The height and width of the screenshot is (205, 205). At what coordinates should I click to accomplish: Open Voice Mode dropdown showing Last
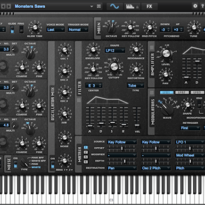pyautogui.click(x=56, y=30)
